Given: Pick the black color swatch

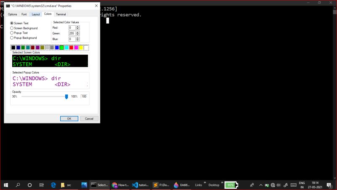Looking at the screenshot, I should [13, 48].
